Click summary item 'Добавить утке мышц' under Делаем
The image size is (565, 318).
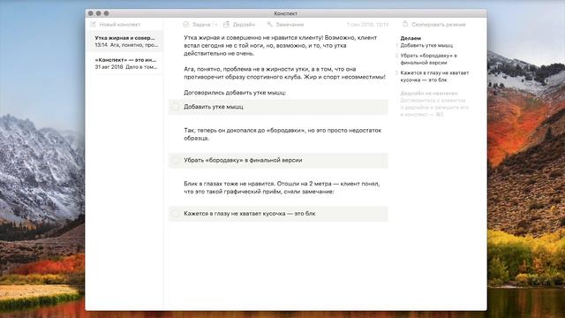click(426, 45)
